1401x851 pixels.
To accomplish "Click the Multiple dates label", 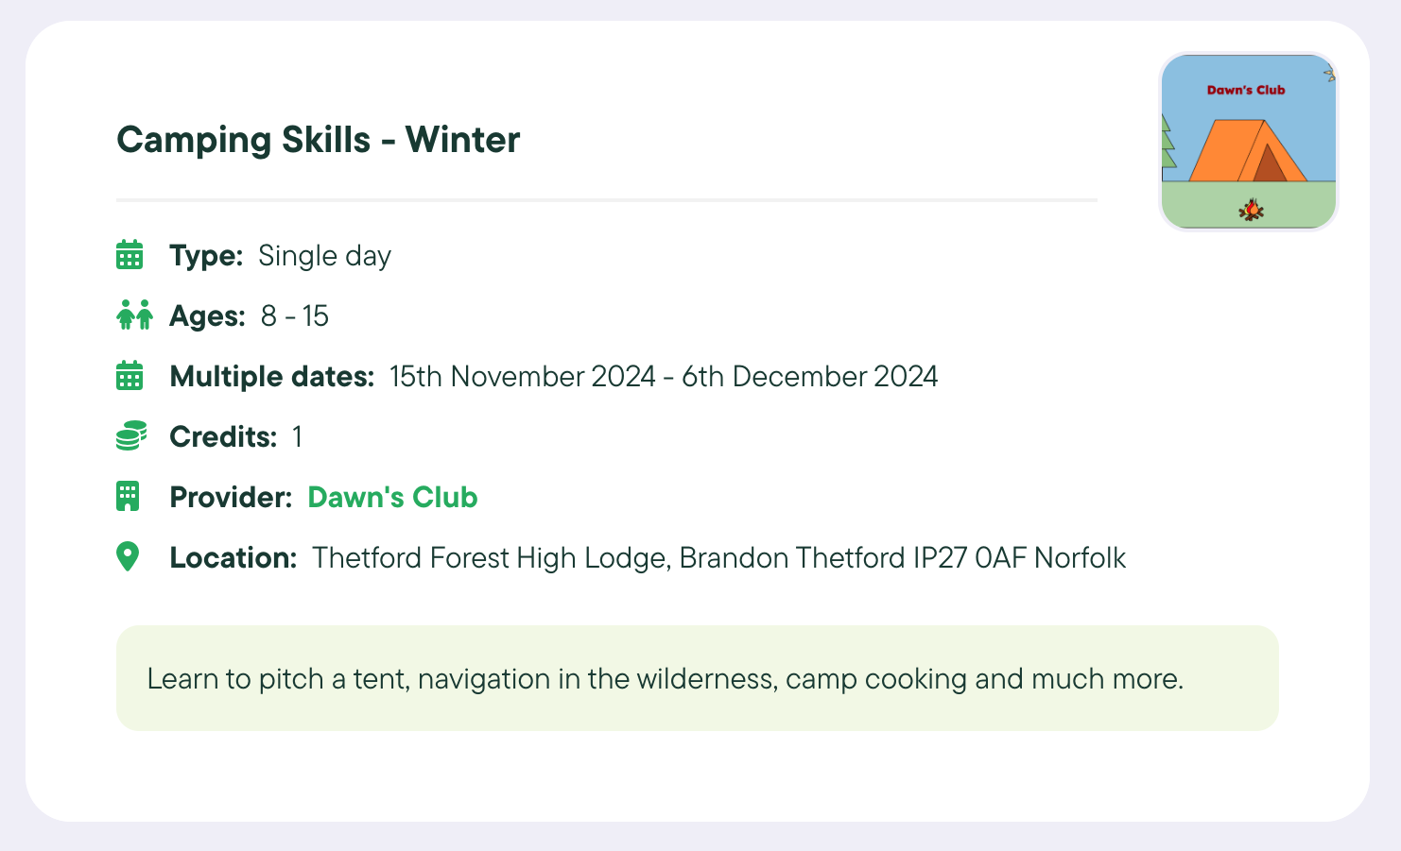I will (x=272, y=377).
